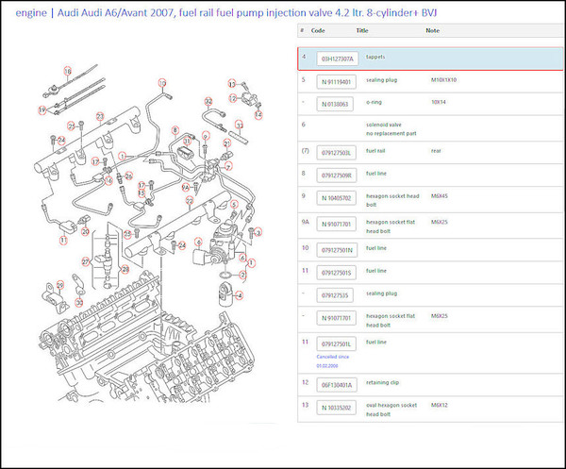Screen dimensions: 566x469
Task: Select callout 23 on the fuel rail
Action: [98, 115]
